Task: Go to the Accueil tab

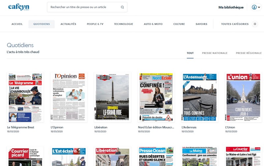Action: (17, 24)
